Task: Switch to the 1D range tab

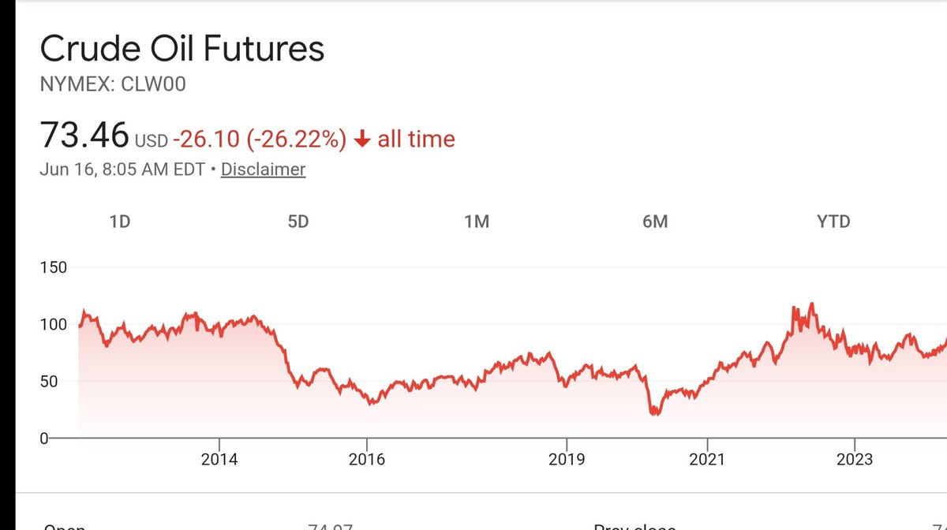Action: coord(119,222)
